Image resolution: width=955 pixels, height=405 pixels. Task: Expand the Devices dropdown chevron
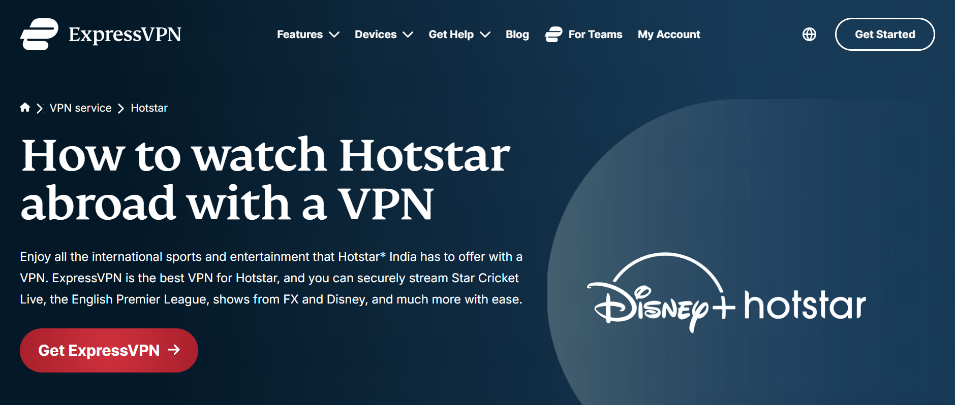pos(408,35)
